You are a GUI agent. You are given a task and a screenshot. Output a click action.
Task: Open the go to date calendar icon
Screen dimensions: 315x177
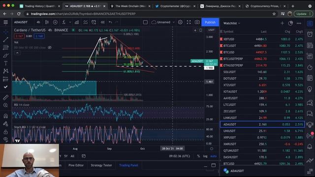pyautogui.click(x=84, y=156)
